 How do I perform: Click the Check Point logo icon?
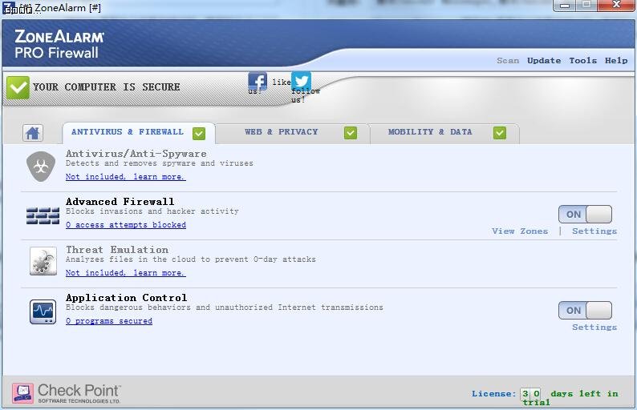22,393
